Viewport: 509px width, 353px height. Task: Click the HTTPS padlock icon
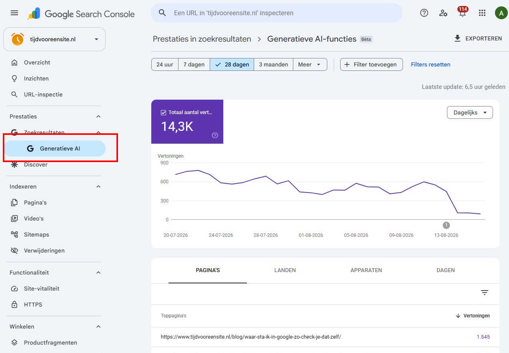[x=14, y=305]
